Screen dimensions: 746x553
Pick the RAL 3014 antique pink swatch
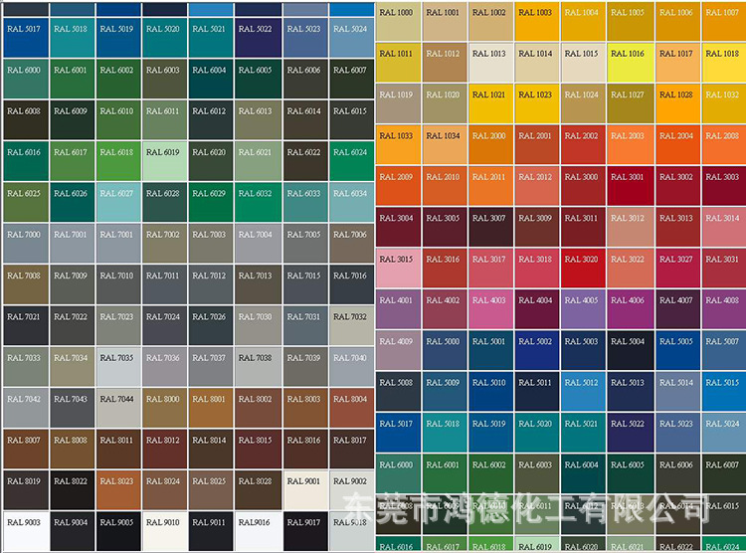tap(724, 227)
